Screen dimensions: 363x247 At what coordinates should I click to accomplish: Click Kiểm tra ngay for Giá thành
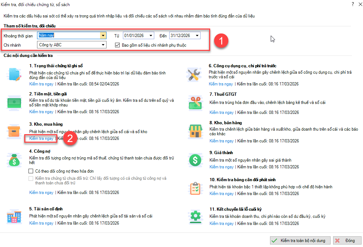(222, 167)
